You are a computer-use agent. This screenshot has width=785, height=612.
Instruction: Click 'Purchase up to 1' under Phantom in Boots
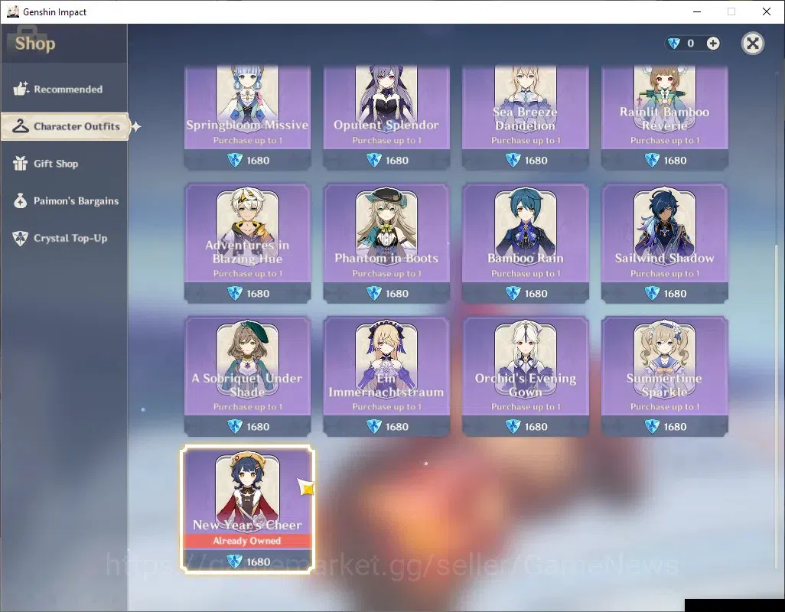(386, 274)
